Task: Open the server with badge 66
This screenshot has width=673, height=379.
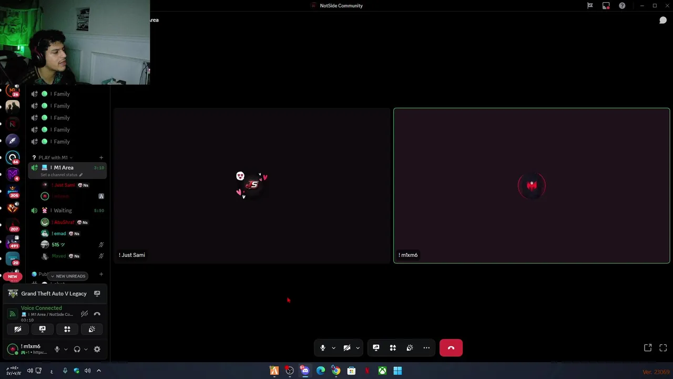Action: coord(13,157)
